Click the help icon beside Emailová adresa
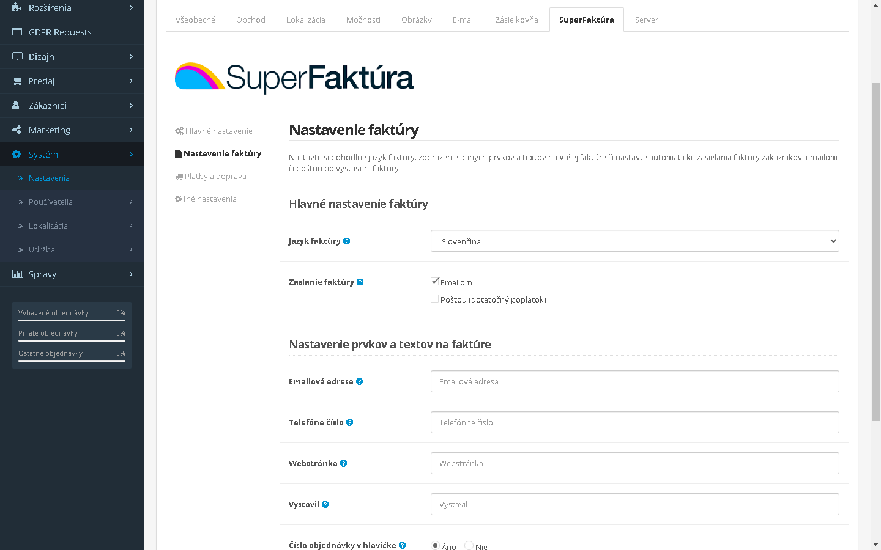 359,381
